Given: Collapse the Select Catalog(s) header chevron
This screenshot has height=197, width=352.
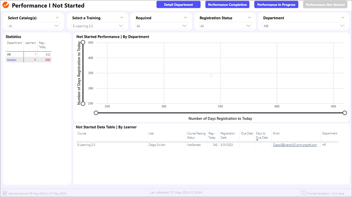Looking at the screenshot, I should [57, 18].
